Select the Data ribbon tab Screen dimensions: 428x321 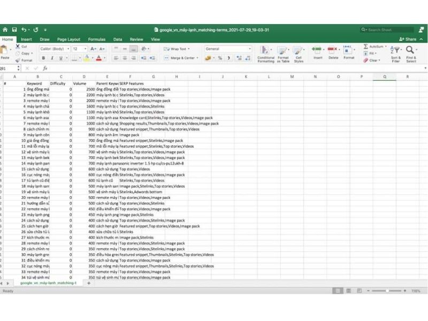118,39
